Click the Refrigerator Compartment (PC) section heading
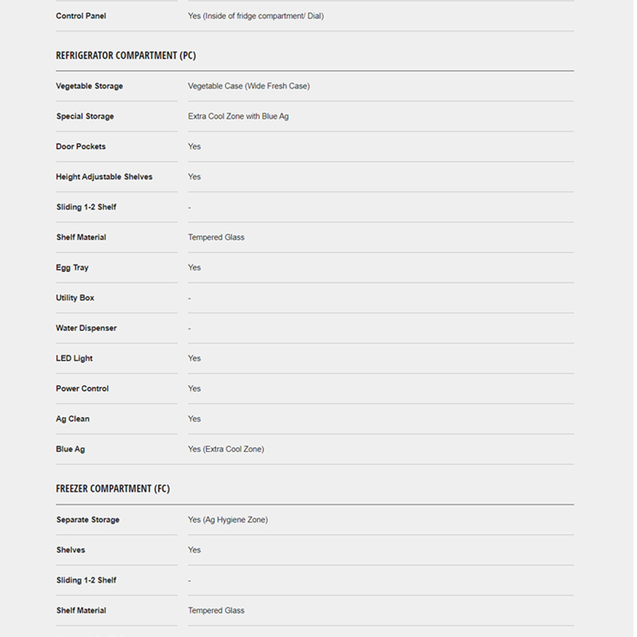637x637 pixels. [126, 55]
